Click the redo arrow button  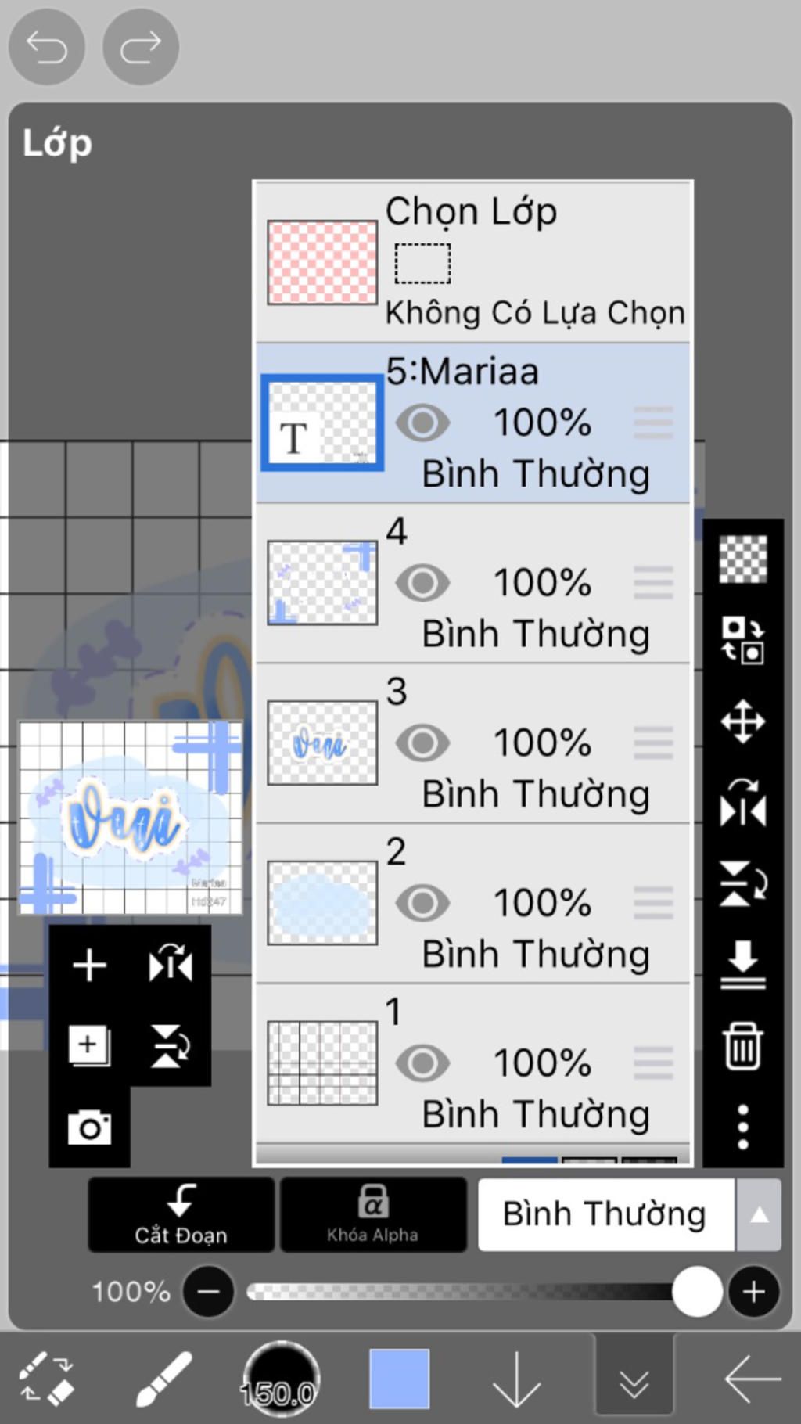click(141, 47)
